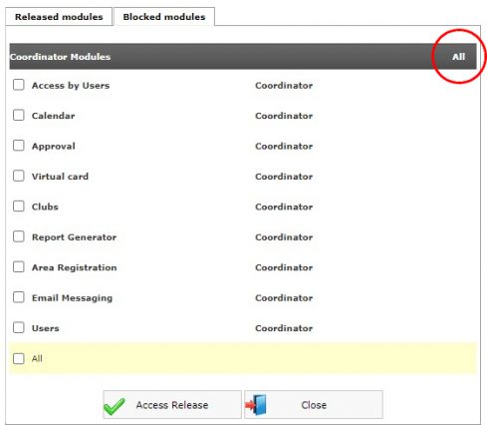Check the Email Messaging checkbox

19,297
